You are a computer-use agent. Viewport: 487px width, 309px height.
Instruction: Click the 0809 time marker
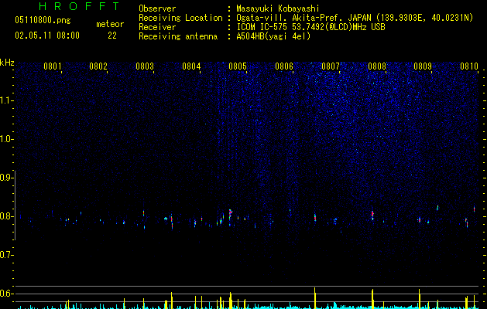pos(423,66)
